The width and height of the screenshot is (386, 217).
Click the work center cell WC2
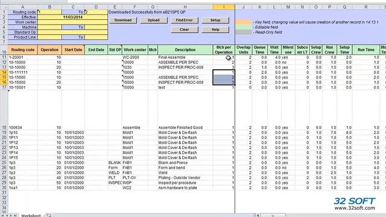point(135,187)
